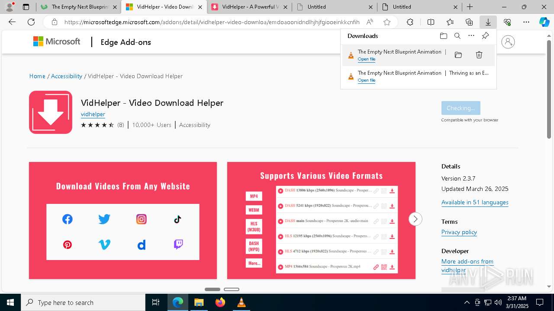Open File Explorer from taskbar

tap(199, 302)
